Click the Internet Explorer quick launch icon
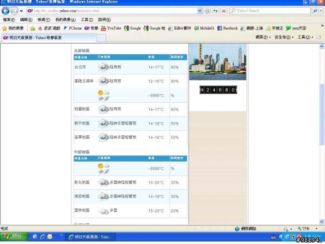 click(x=43, y=236)
